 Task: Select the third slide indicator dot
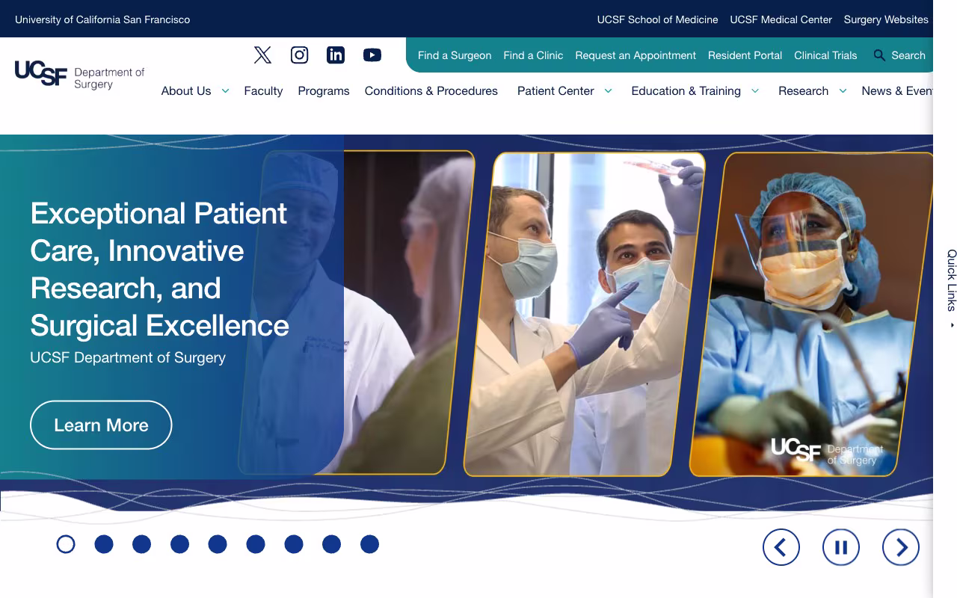coord(142,544)
